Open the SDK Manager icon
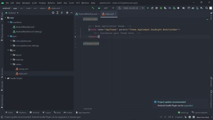The width and height of the screenshot is (213, 120). point(202,8)
